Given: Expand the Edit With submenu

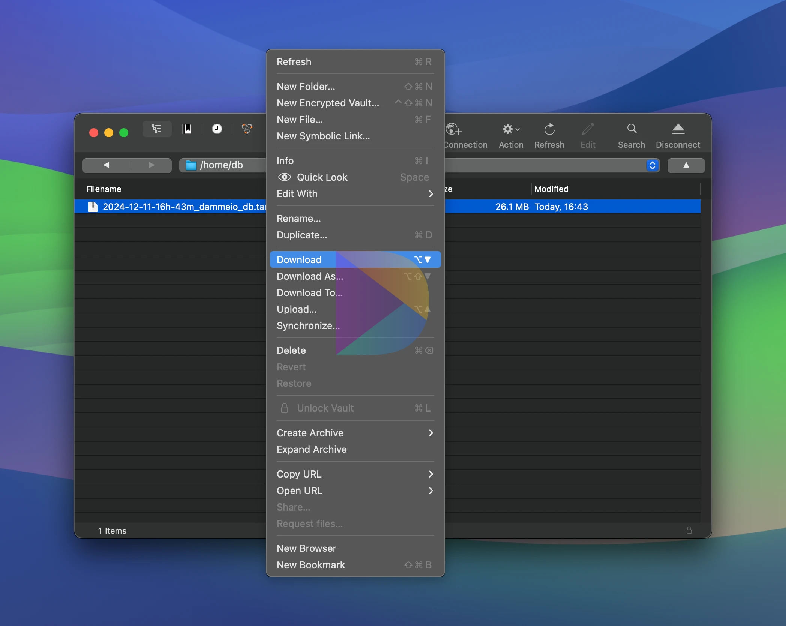Looking at the screenshot, I should point(355,194).
